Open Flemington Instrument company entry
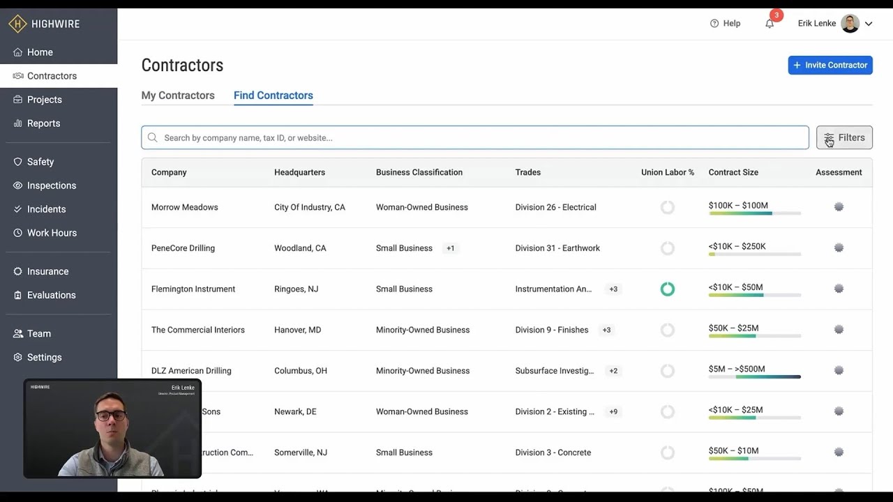The height and width of the screenshot is (502, 893). coord(193,289)
